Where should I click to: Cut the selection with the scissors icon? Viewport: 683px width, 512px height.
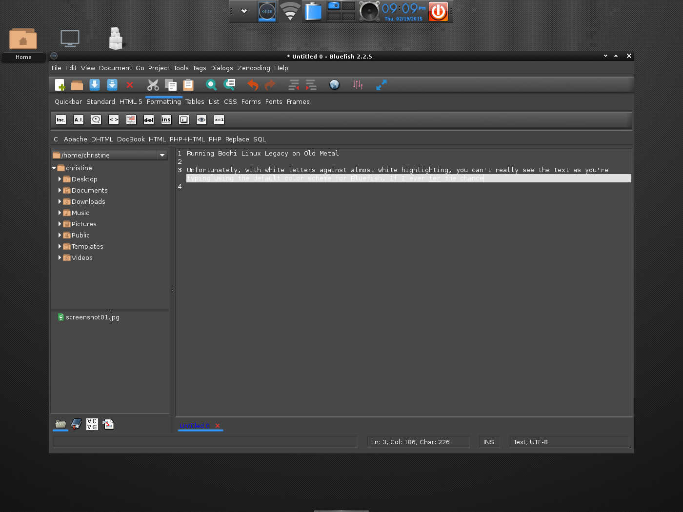pos(153,85)
